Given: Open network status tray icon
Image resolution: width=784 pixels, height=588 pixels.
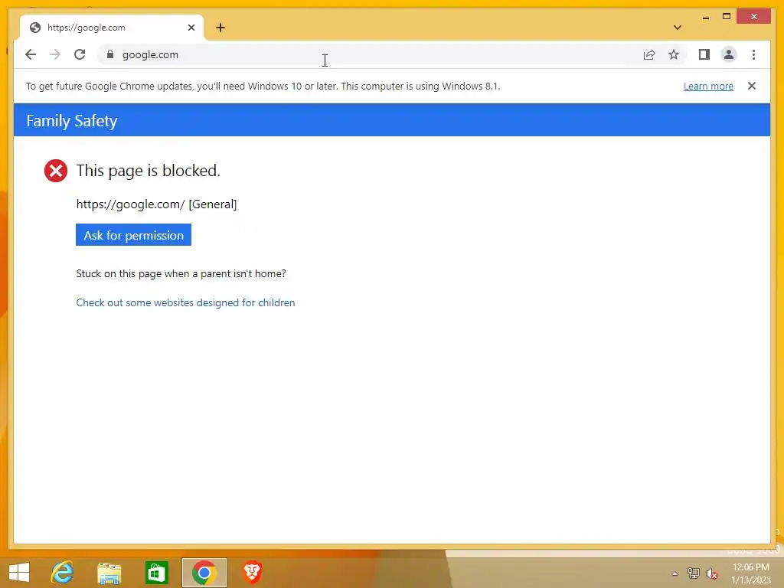Looking at the screenshot, I should pyautogui.click(x=693, y=573).
